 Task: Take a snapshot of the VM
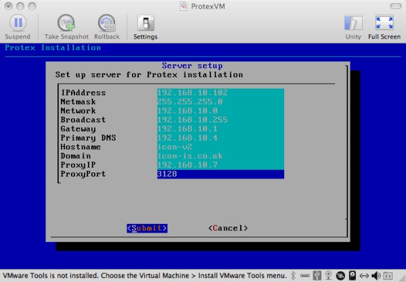66,27
